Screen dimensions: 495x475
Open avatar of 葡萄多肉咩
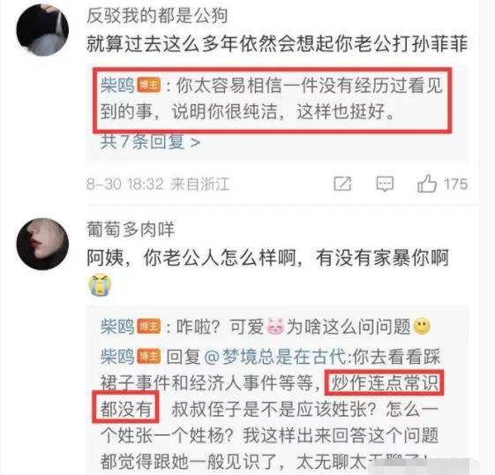pyautogui.click(x=42, y=244)
